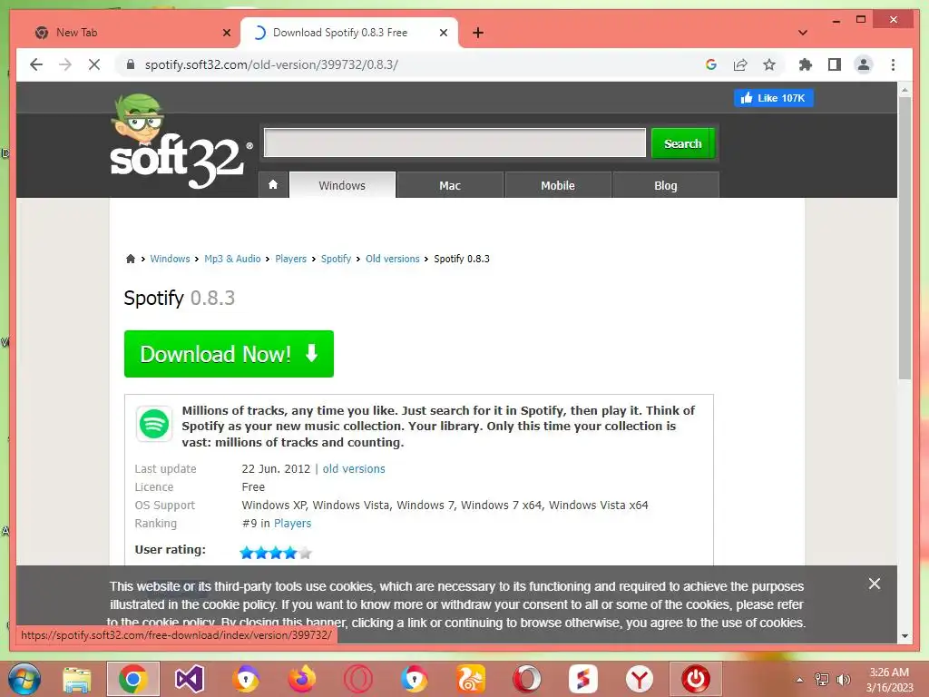Click the Chrome taskbar icon
Image resolution: width=929 pixels, height=697 pixels.
point(132,679)
